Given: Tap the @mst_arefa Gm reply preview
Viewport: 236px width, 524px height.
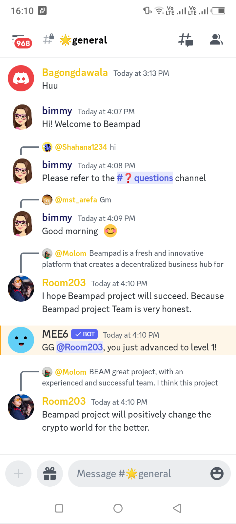Looking at the screenshot, I should coord(77,200).
